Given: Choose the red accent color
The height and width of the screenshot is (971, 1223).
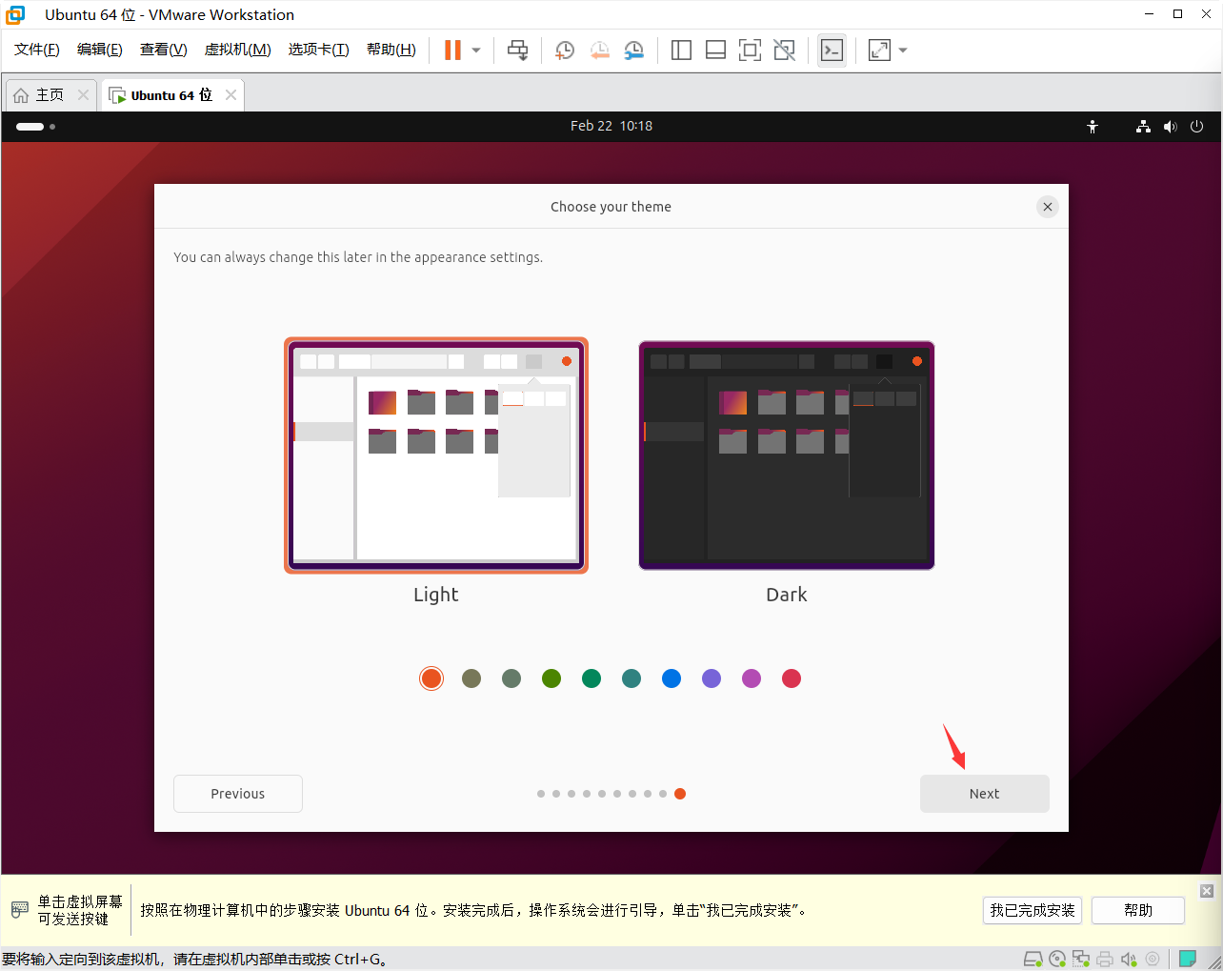Looking at the screenshot, I should [792, 678].
